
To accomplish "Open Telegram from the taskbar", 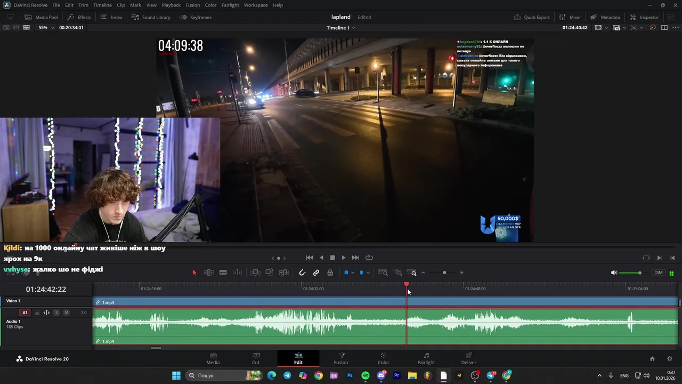I will 288,375.
